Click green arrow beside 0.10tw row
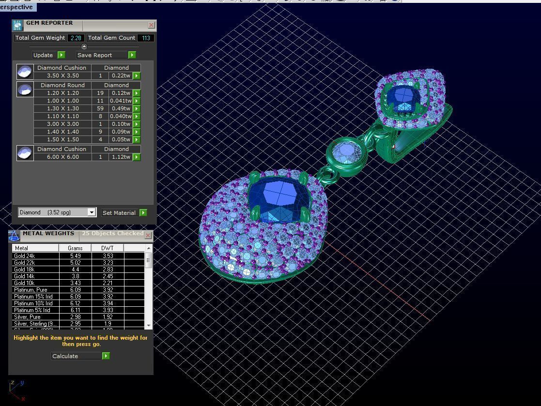This screenshot has width=541, height=406. pyautogui.click(x=137, y=124)
